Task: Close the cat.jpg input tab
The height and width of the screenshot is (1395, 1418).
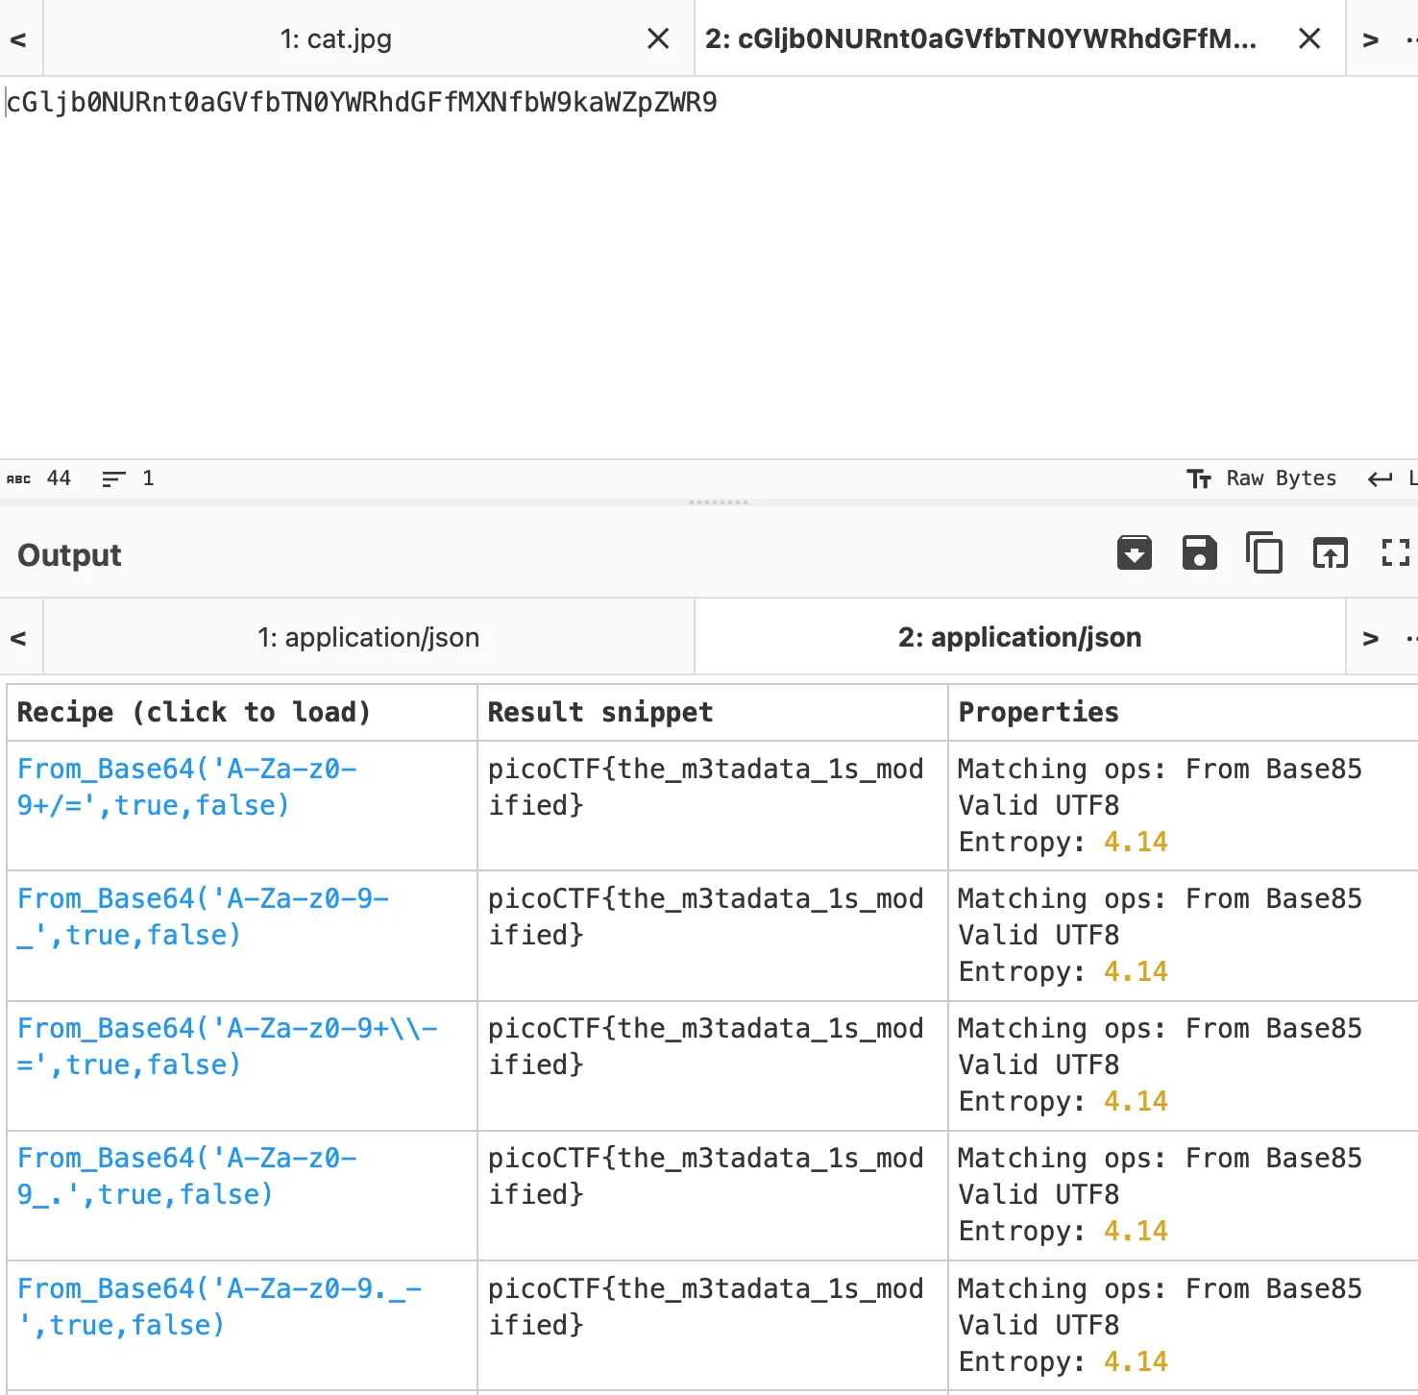Action: (658, 38)
